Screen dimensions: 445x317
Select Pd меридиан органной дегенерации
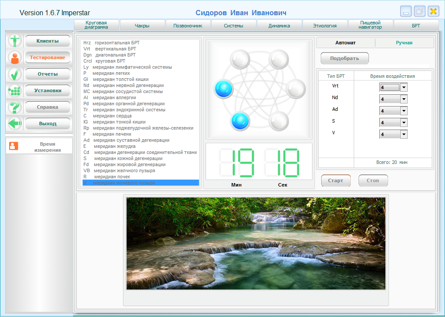coord(141,103)
